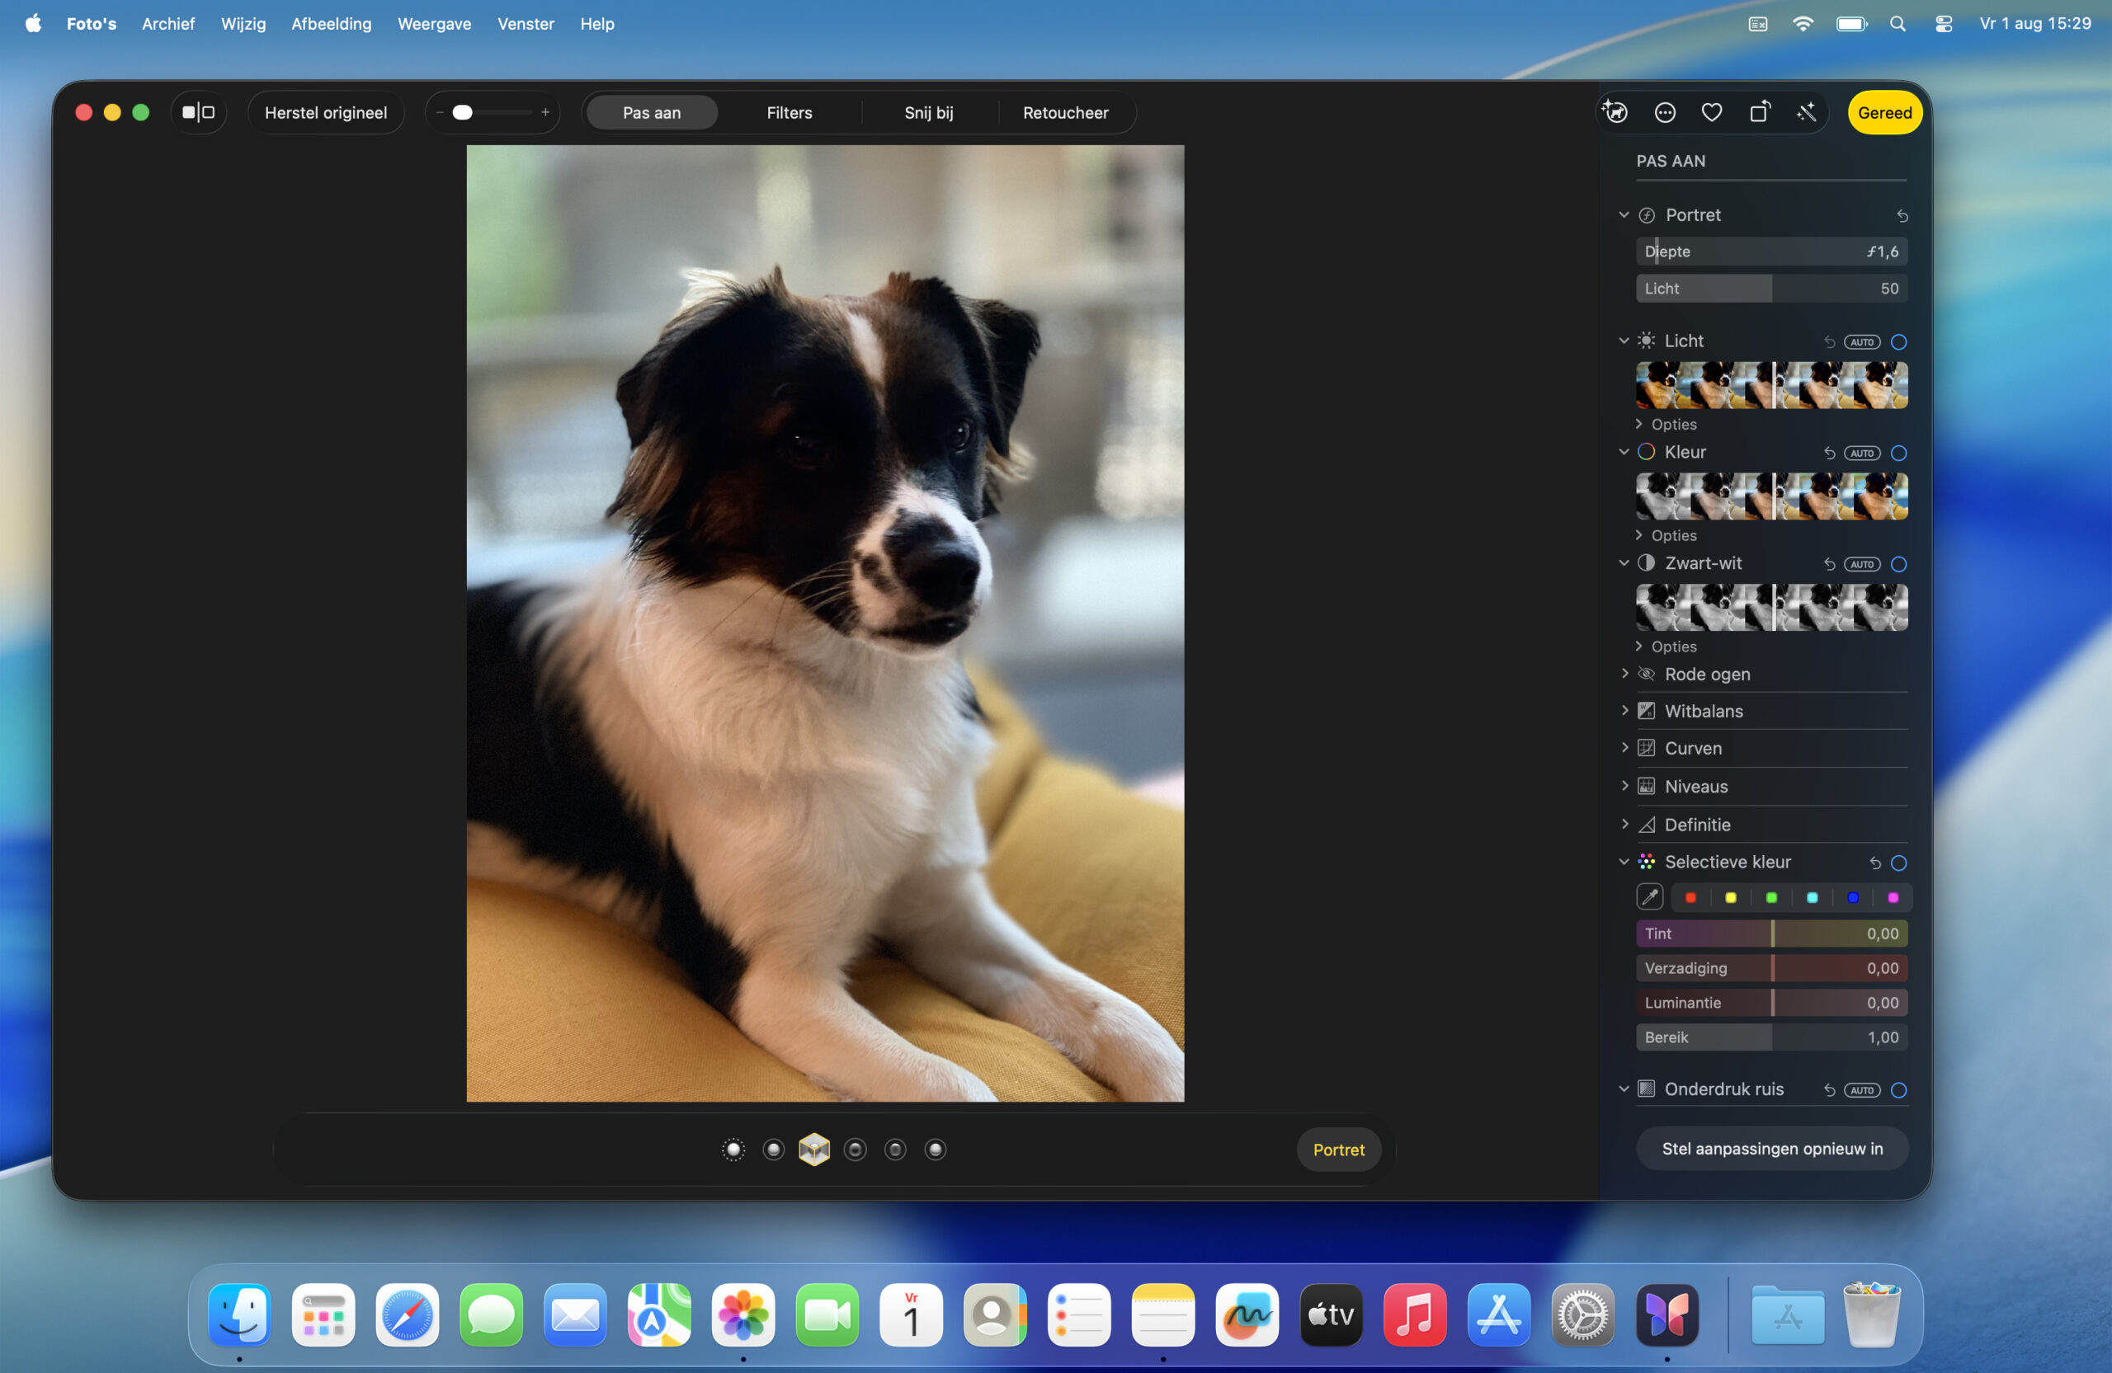This screenshot has width=2112, height=1373.
Task: Open the Afbeelding menu
Action: pyautogui.click(x=331, y=24)
